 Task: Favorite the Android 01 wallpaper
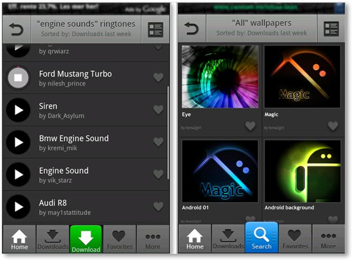(x=250, y=219)
